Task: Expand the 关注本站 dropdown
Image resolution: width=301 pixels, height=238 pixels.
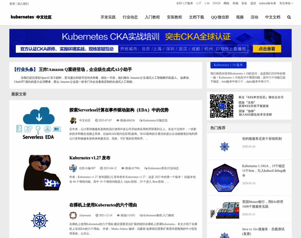Action: point(286,3)
